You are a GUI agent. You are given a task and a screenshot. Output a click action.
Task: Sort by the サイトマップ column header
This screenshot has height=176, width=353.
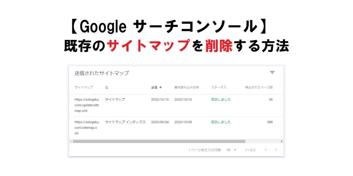pos(84,87)
